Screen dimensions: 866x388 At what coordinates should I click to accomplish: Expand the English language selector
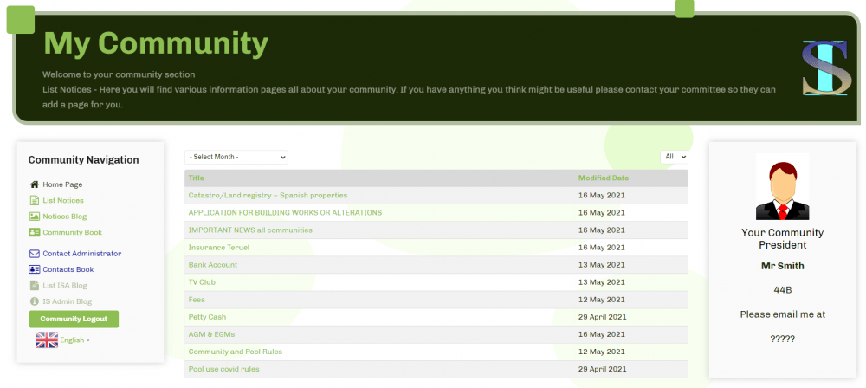pyautogui.click(x=74, y=340)
